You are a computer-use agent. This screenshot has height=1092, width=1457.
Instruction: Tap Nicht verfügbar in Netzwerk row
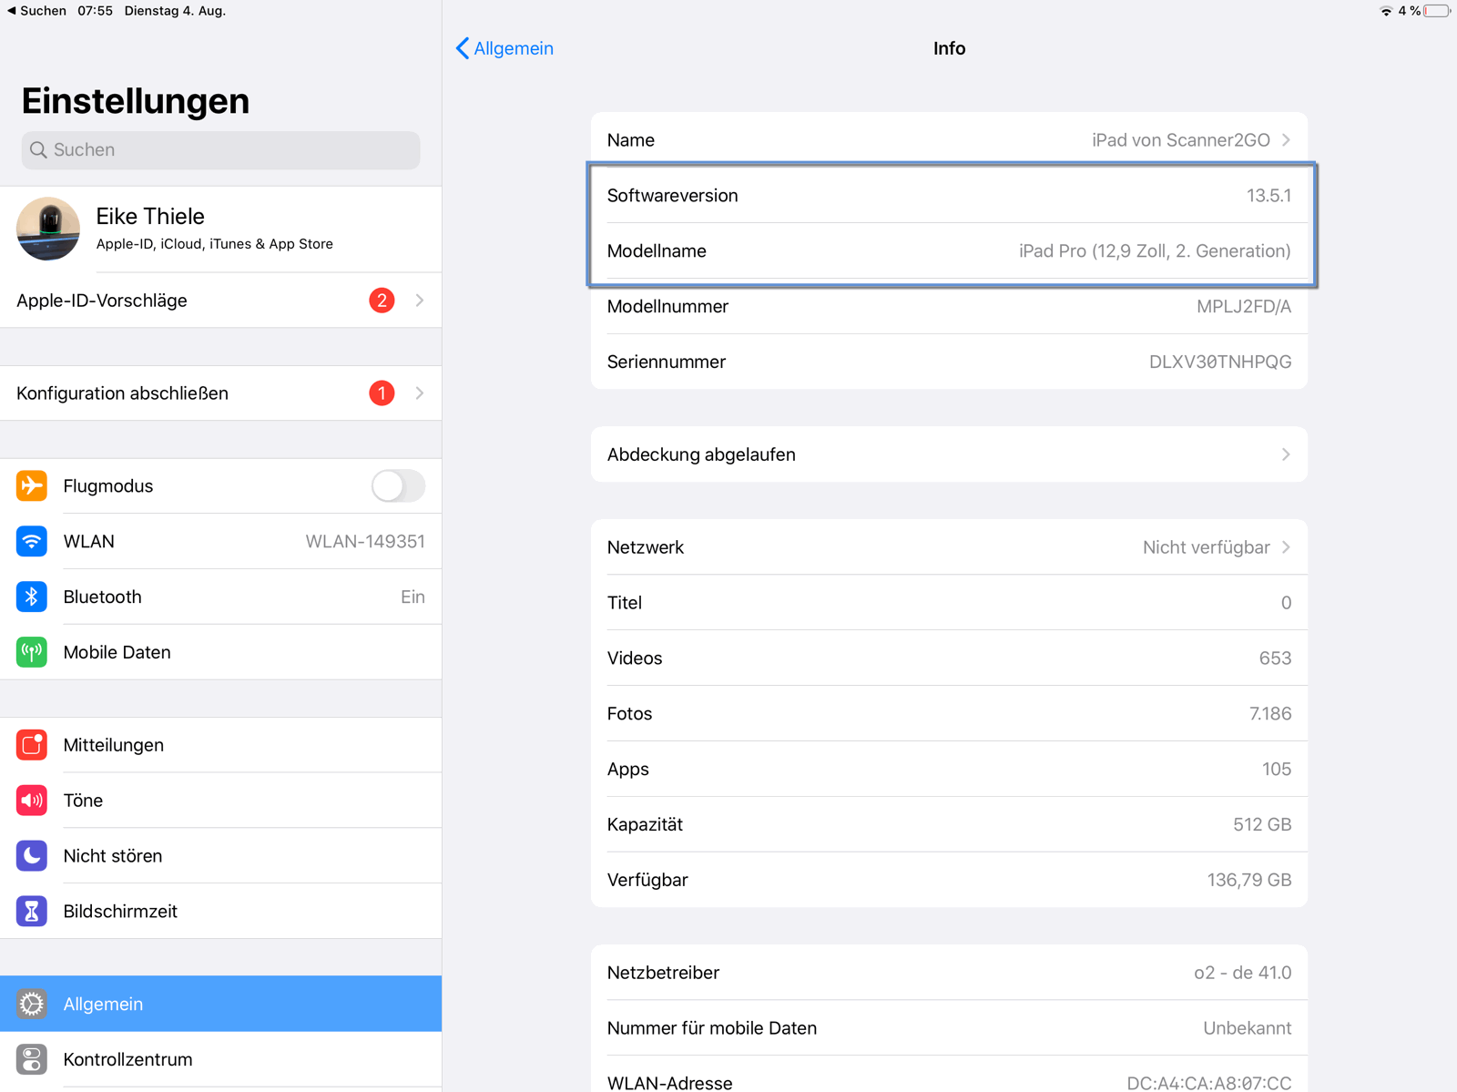click(1206, 546)
